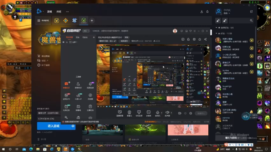The width and height of the screenshot is (271, 152).
Task: Open green Illidan news thumbnail
Action: (x=145, y=130)
